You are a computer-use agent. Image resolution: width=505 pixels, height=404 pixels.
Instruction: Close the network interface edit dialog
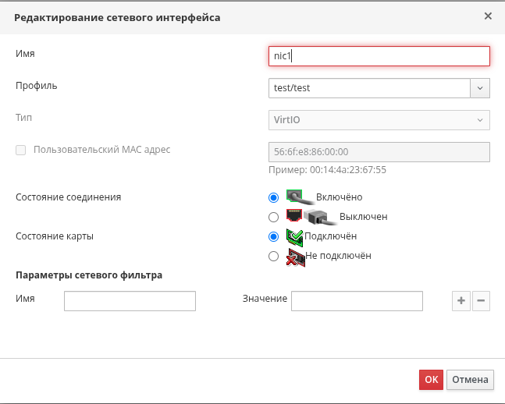(488, 16)
